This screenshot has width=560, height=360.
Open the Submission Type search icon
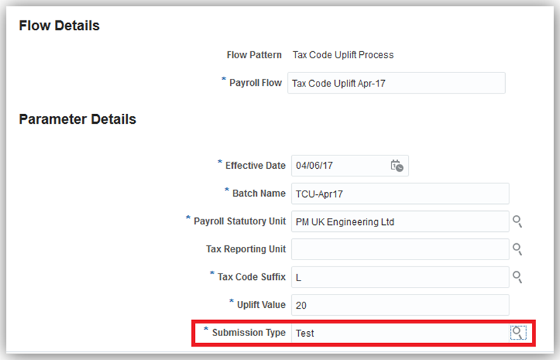pyautogui.click(x=517, y=333)
